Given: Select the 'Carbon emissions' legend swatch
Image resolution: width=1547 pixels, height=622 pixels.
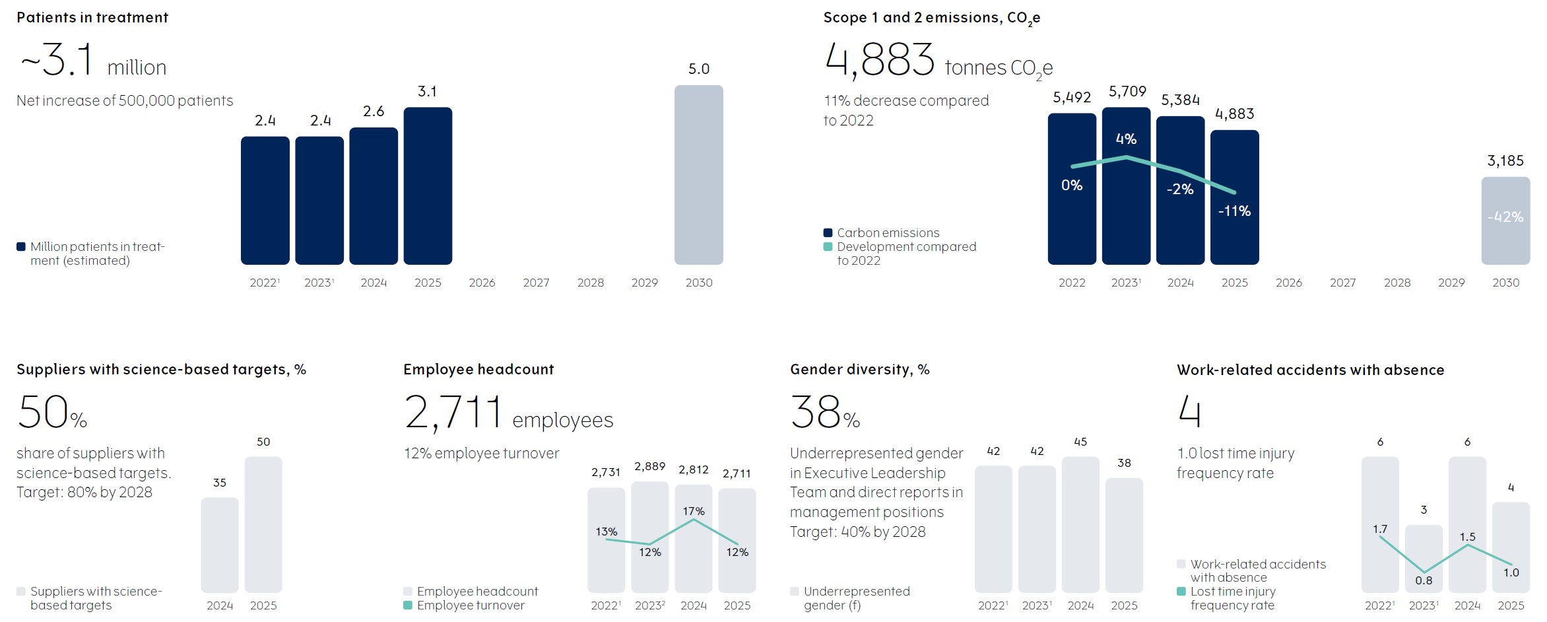Looking at the screenshot, I should [828, 232].
